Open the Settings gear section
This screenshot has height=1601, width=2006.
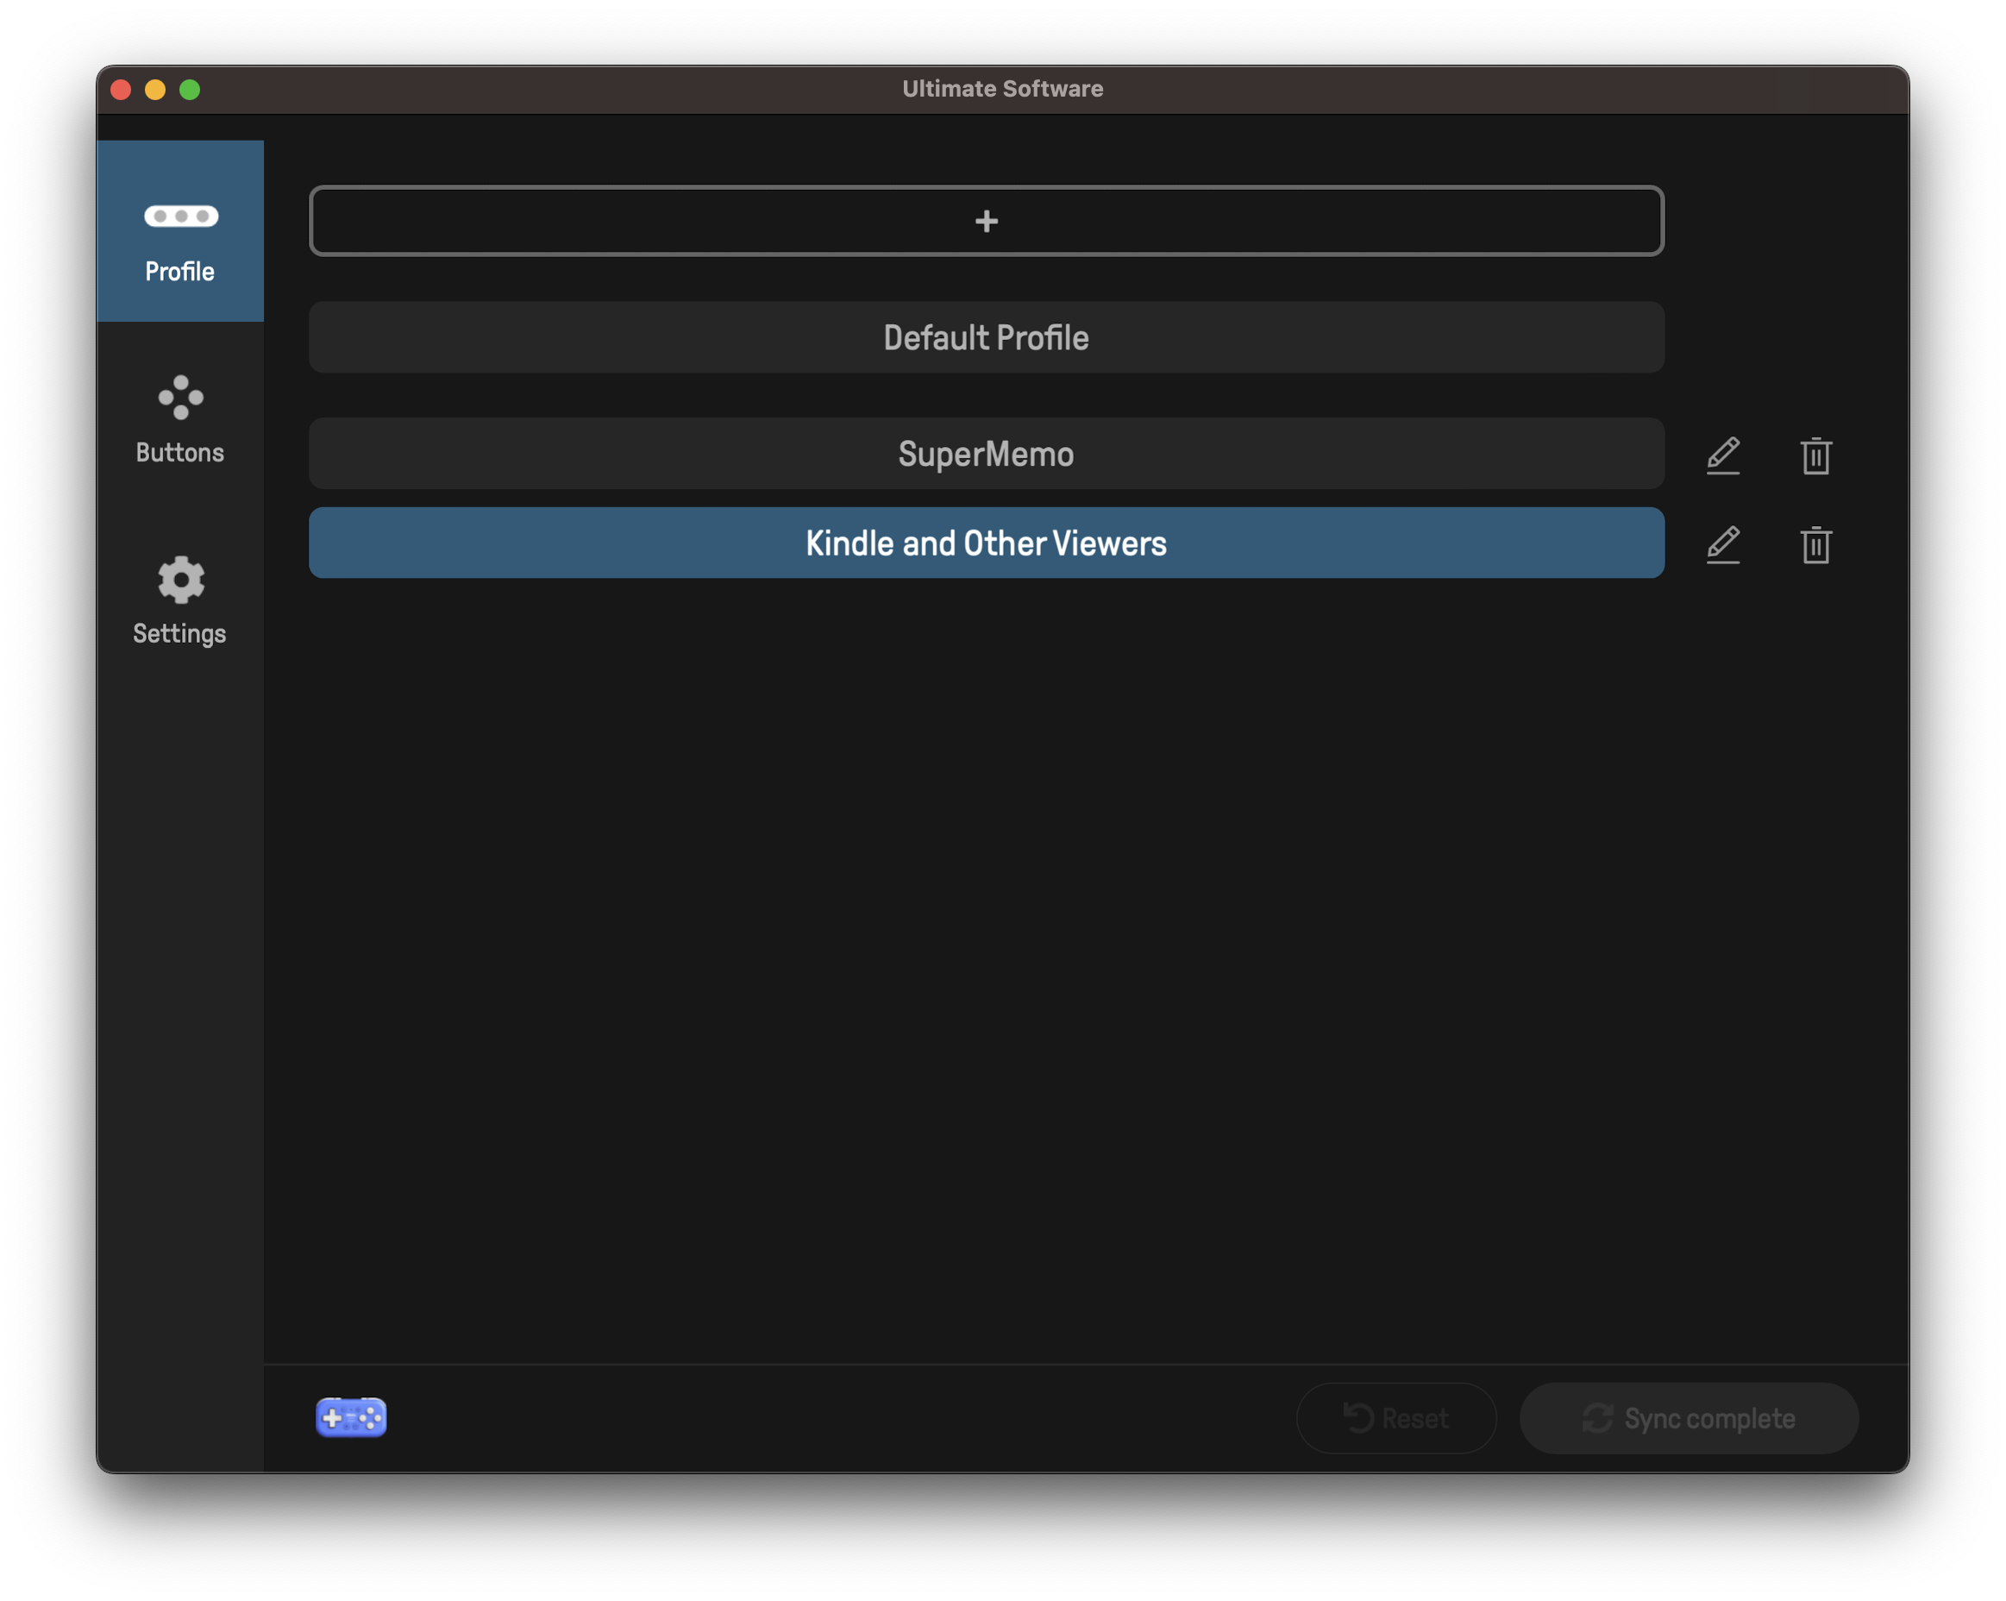(x=179, y=600)
